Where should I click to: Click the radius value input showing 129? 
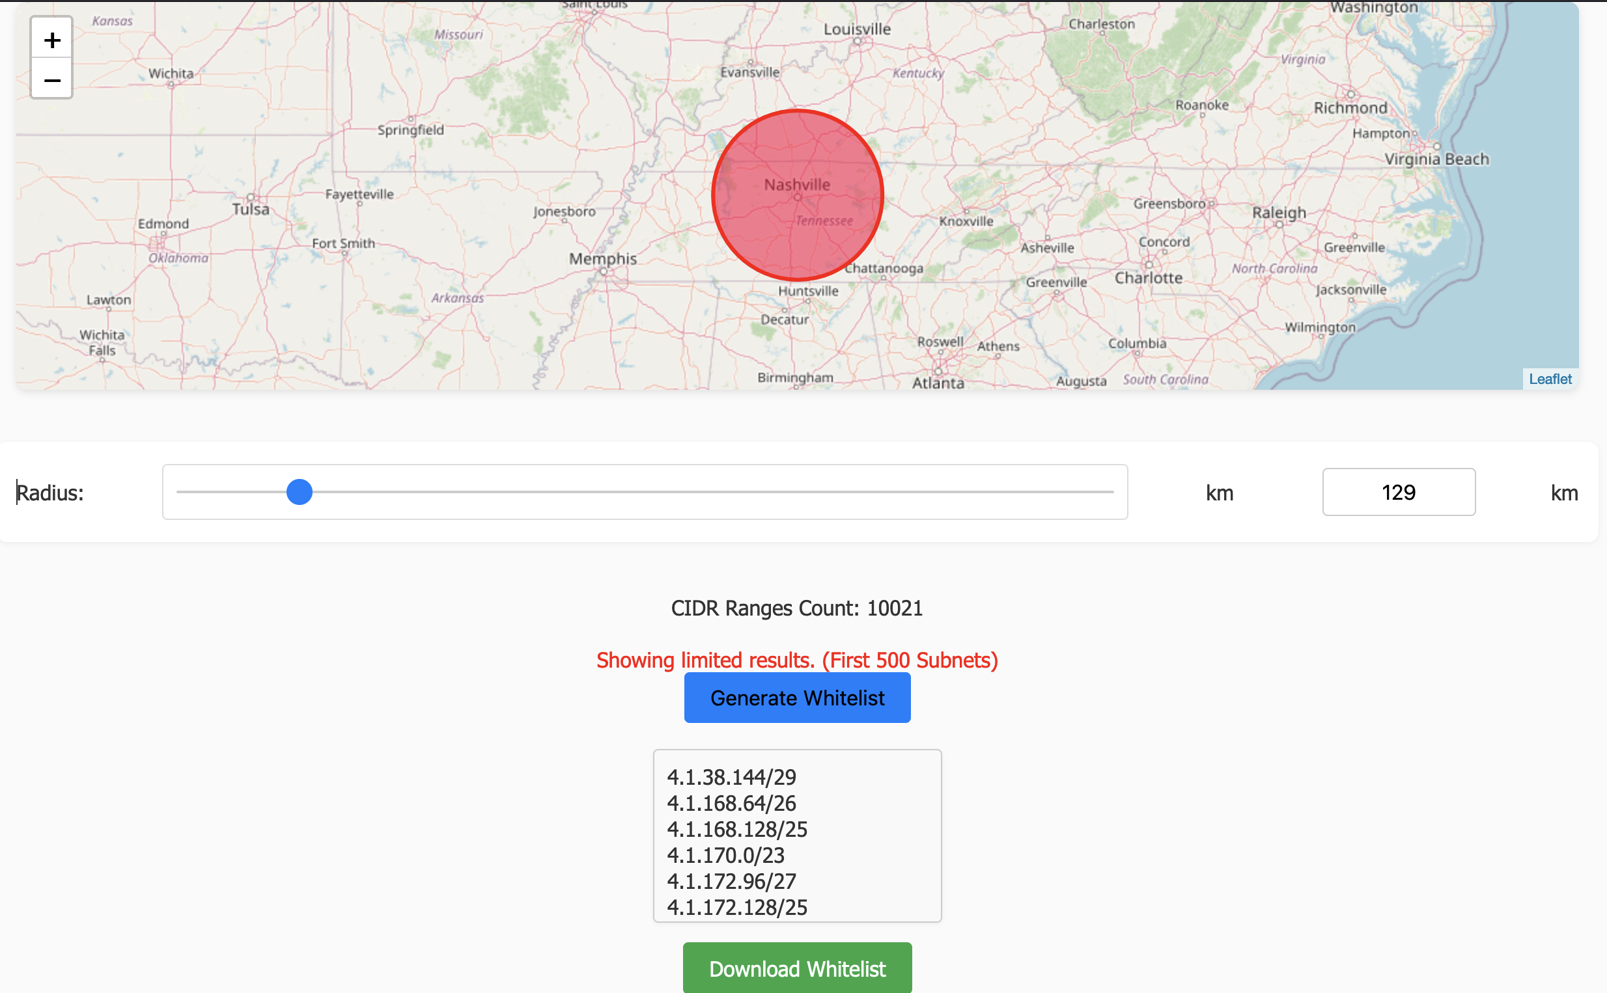click(x=1397, y=492)
